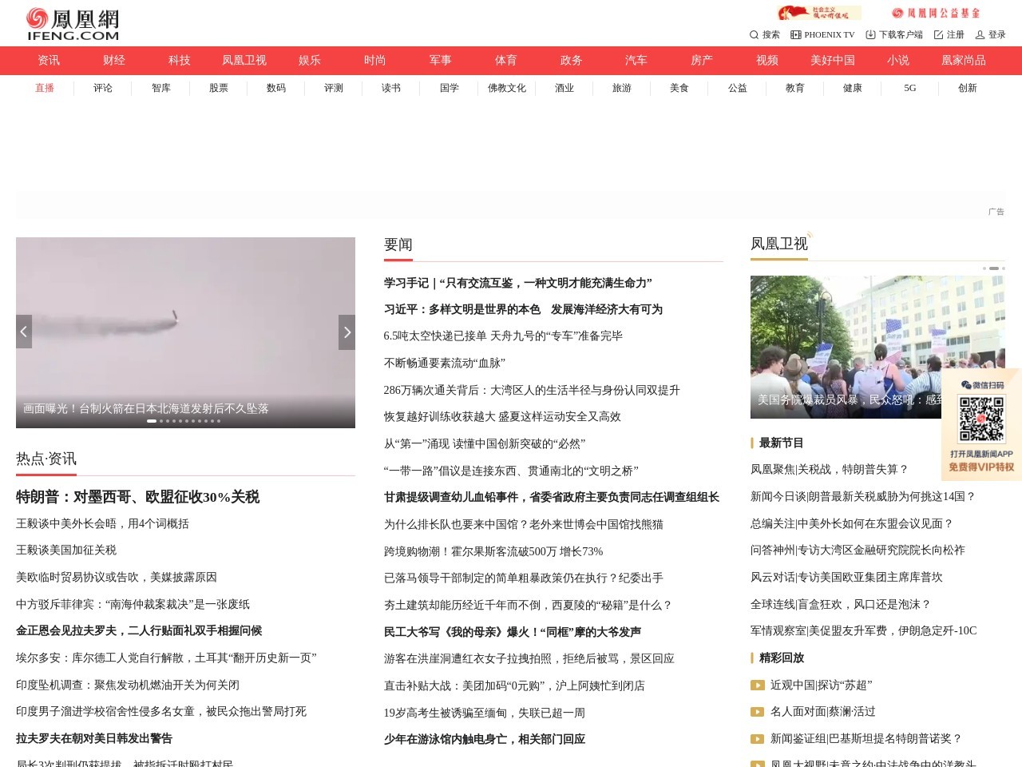Click the ifeng.com Phoenix logo
This screenshot has height=767, width=1022.
(72, 23)
